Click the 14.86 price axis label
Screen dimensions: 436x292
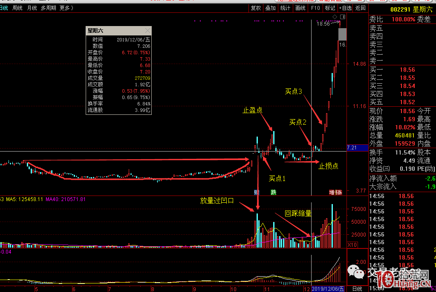pyautogui.click(x=359, y=64)
